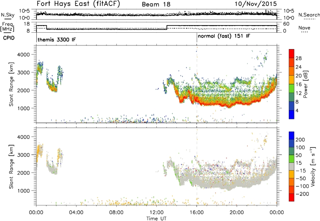Click the 1000 tick of the velocity panel
Viewport: 320px width, 221px height.
click(23, 191)
